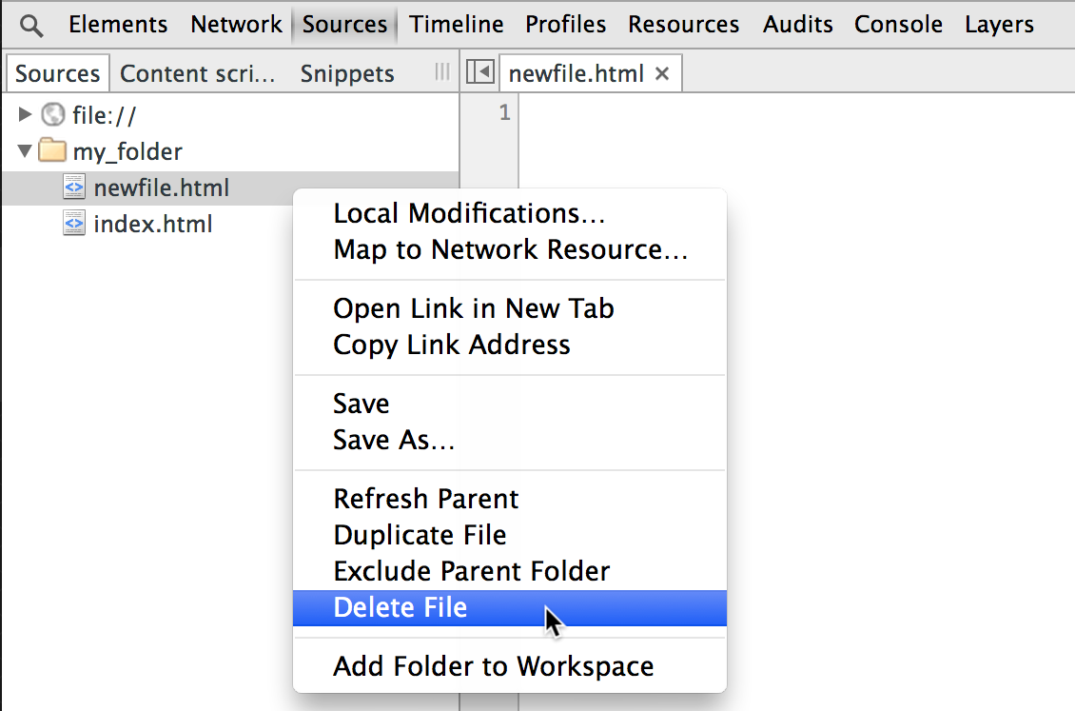1075x711 pixels.
Task: Expand the file:// tree node
Action: pyautogui.click(x=26, y=115)
